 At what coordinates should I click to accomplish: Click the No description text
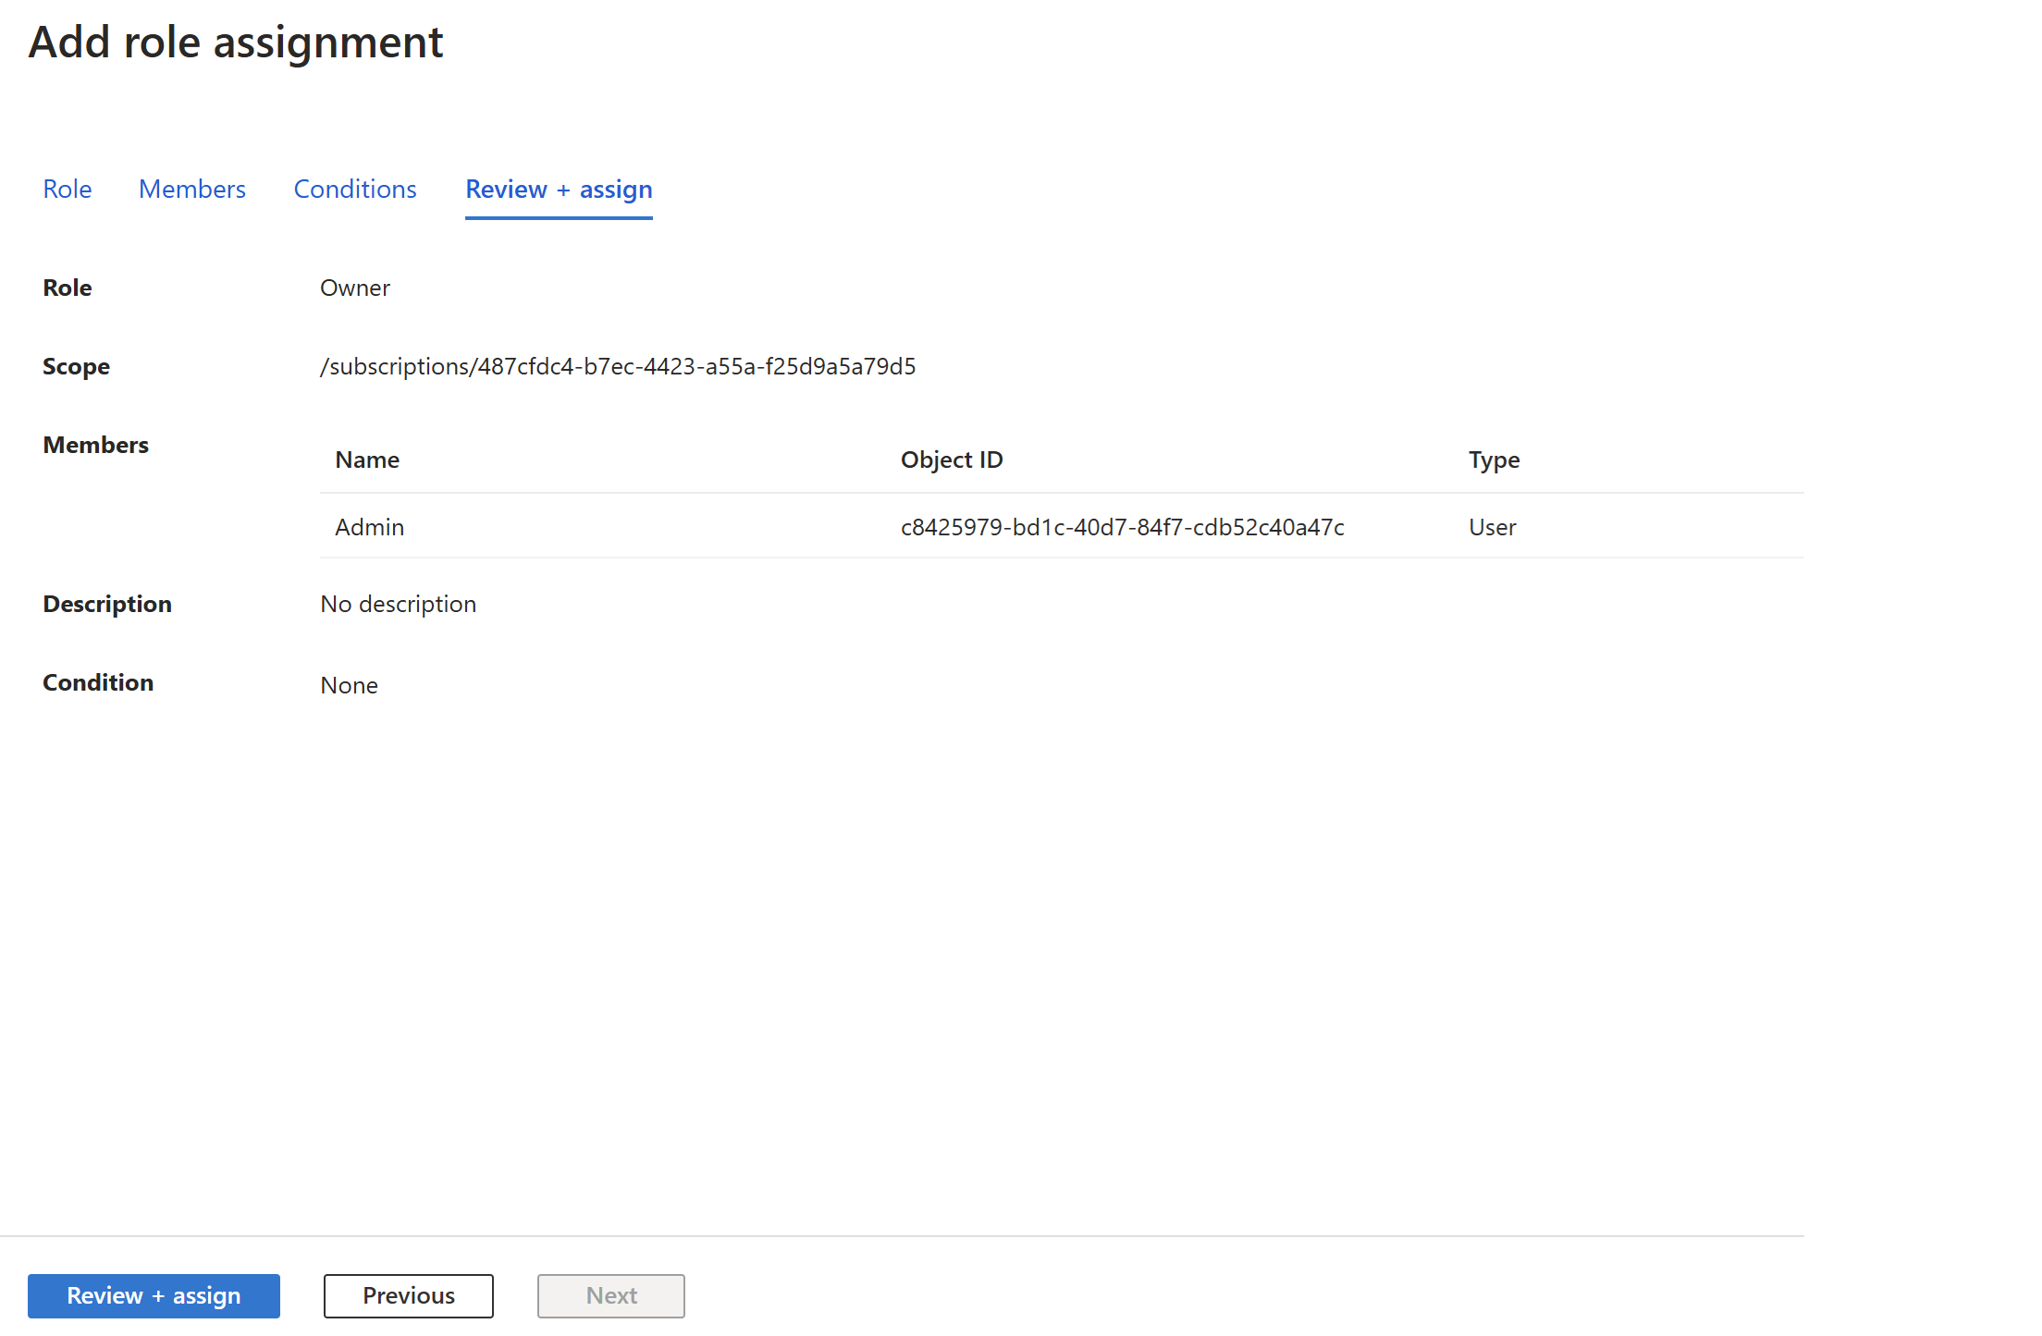tap(398, 604)
